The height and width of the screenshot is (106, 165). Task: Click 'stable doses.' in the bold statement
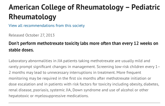click(x=21, y=50)
